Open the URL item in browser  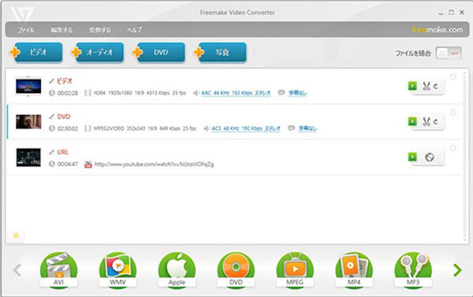[x=430, y=157]
